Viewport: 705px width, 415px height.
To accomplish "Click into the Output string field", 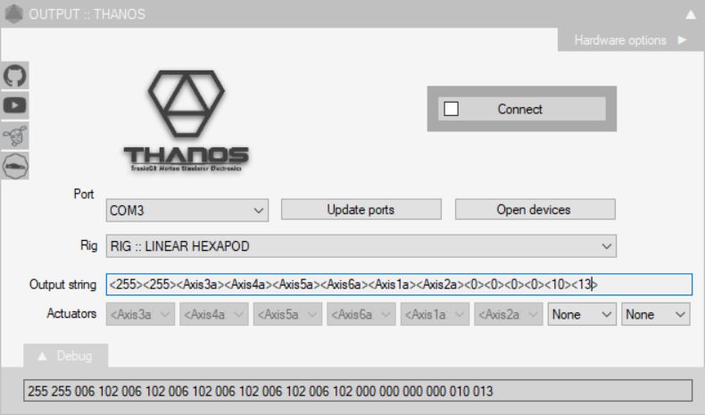I will (x=399, y=285).
